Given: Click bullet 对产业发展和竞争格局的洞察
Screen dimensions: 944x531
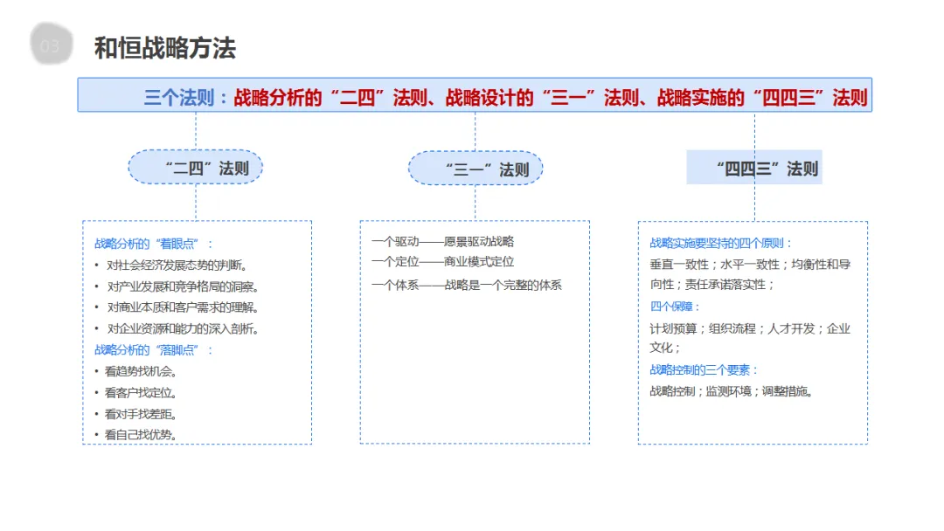Looking at the screenshot, I should 183,286.
